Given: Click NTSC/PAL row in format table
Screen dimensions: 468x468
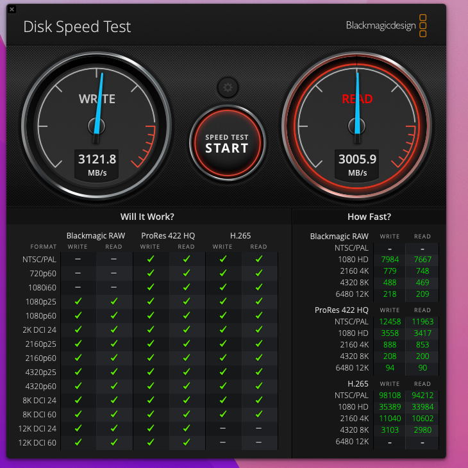Looking at the screenshot, I should (x=39, y=260).
